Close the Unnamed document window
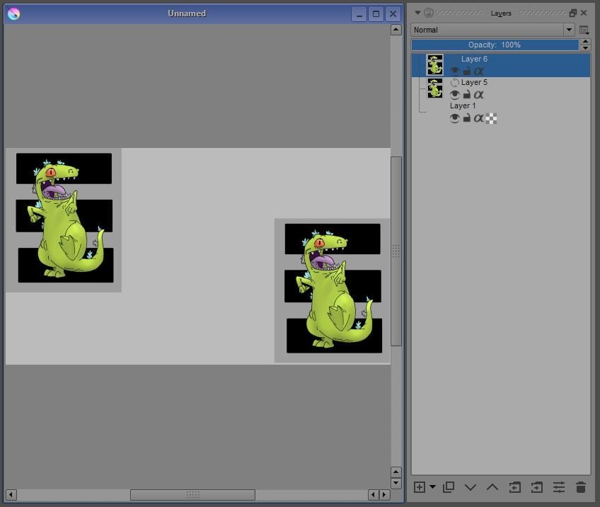This screenshot has width=600, height=507. tap(393, 14)
